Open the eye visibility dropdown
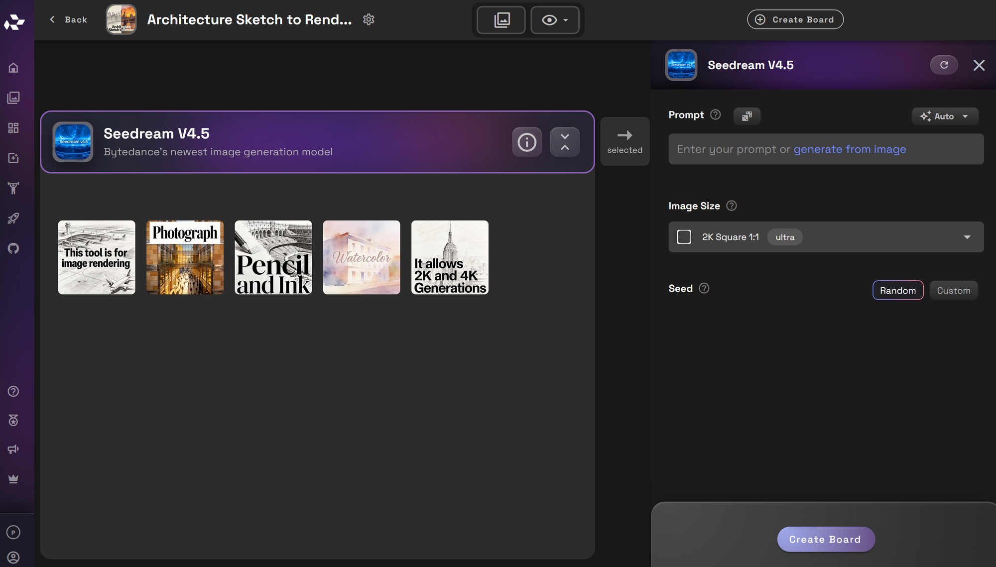The width and height of the screenshot is (996, 567). [555, 20]
